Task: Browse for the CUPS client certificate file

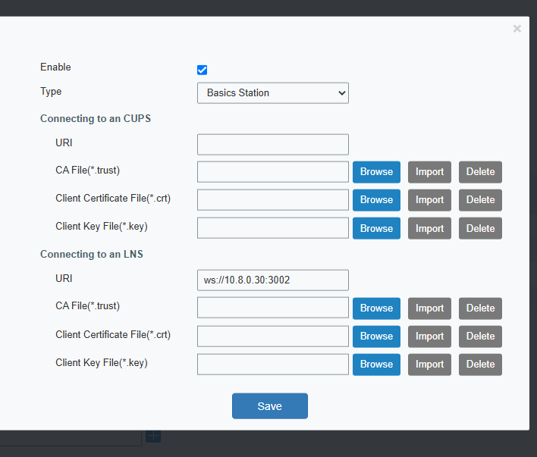Action: (x=376, y=200)
